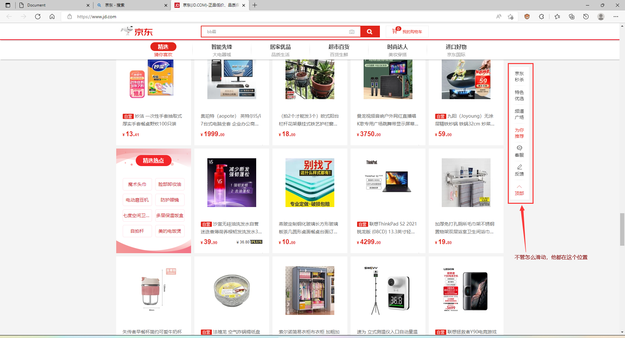Open towel rack 加厚免打孔 product image
The image size is (625, 338).
(466, 183)
